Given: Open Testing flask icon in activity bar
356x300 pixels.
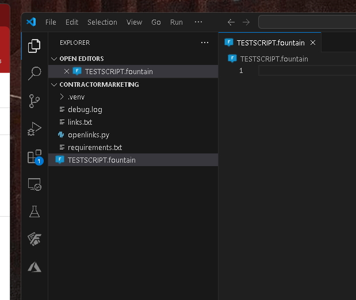Looking at the screenshot, I should pos(35,211).
